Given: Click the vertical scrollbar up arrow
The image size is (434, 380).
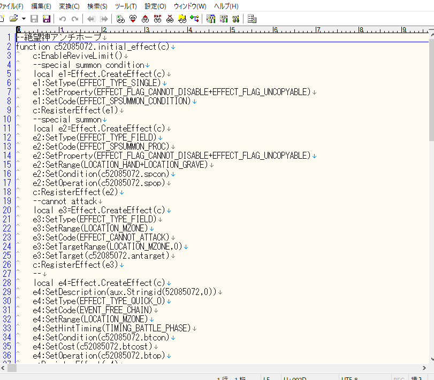Looking at the screenshot, I should click(x=431, y=35).
